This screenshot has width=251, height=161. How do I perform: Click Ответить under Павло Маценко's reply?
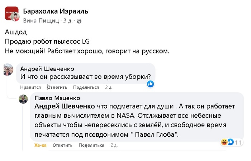click(62, 145)
